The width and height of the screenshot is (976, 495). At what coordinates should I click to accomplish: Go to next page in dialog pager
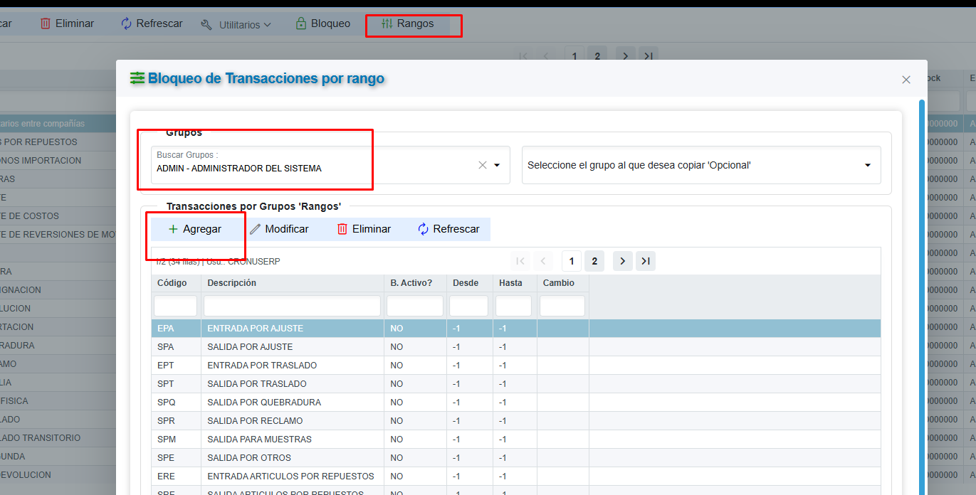point(622,261)
